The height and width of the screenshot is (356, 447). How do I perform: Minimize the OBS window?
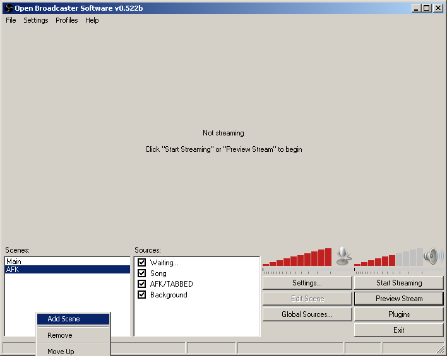click(416, 8)
